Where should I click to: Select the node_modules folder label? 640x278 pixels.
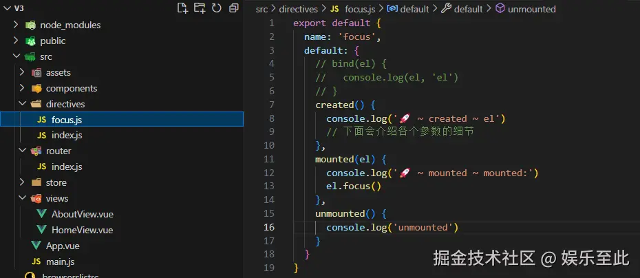(x=70, y=25)
